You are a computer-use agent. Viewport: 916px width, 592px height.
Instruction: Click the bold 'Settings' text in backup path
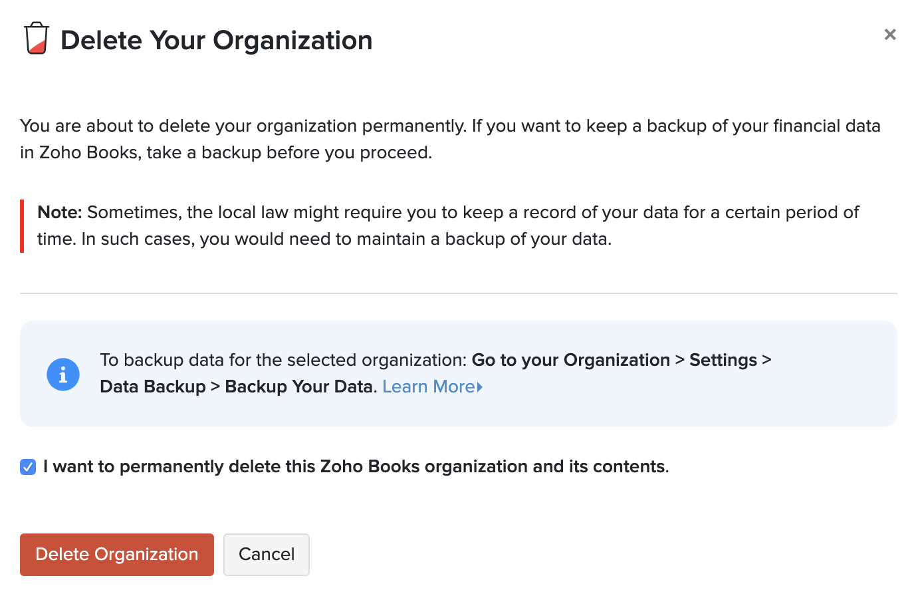723,360
